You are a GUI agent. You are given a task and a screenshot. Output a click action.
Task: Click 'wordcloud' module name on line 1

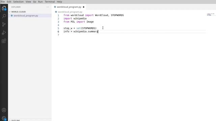point(77,15)
